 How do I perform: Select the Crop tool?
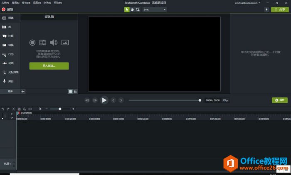click(x=138, y=10)
